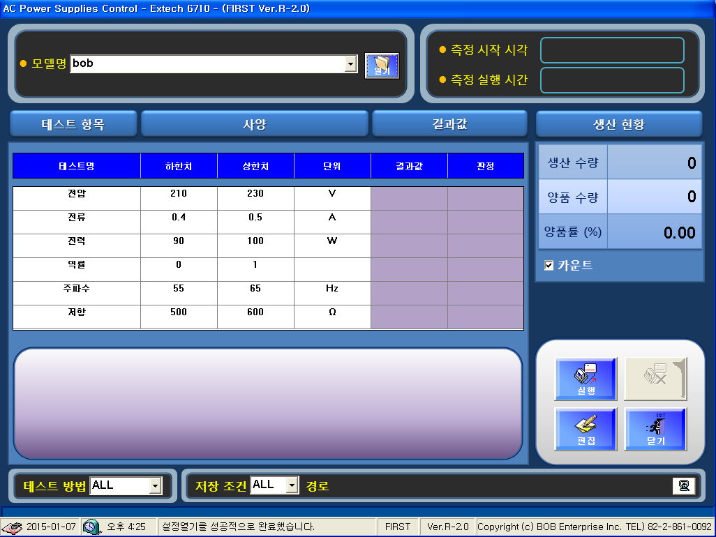Select the 전압 row's 하한치 cell showing 210
The image size is (716, 537).
tap(179, 194)
